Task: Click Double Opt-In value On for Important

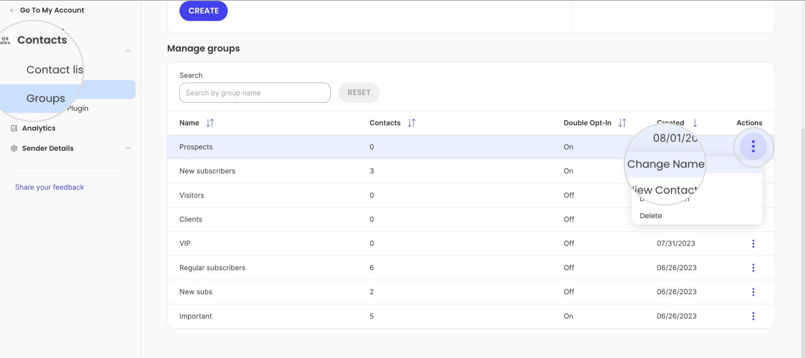Action: (568, 316)
